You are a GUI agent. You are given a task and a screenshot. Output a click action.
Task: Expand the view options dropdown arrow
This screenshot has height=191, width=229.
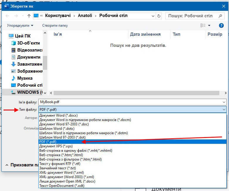209,25
